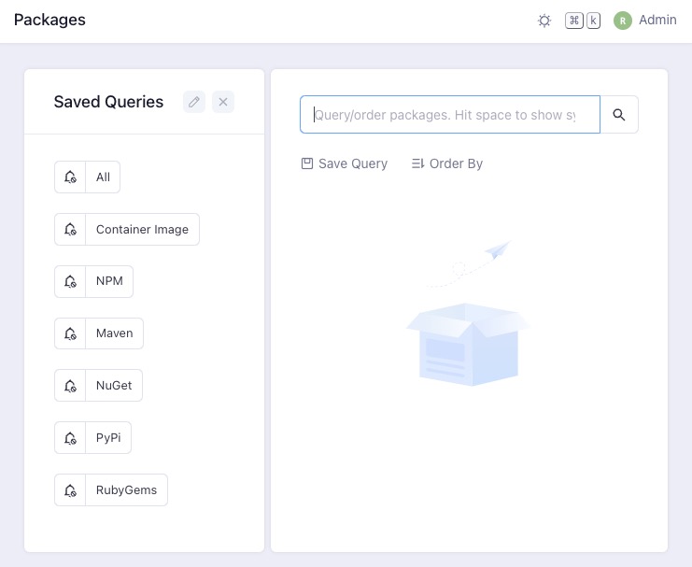The image size is (692, 567).
Task: Open command palette via the ⌘ key icon
Action: 573,21
